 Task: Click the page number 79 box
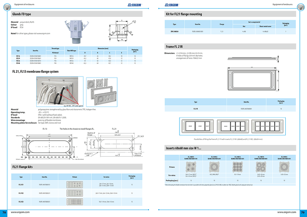pos(303,213)
